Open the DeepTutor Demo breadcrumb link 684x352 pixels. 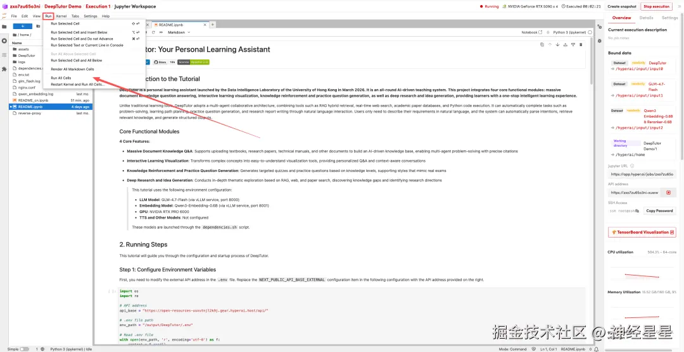point(63,6)
